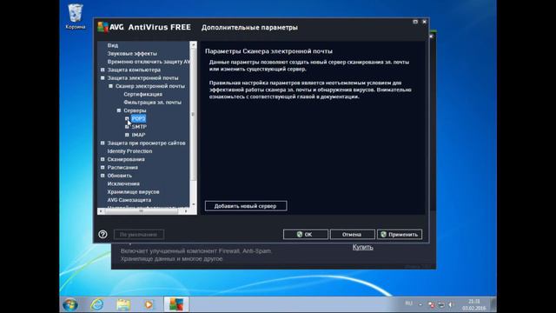Select Сертификация tree item
556x313 pixels.
point(142,95)
